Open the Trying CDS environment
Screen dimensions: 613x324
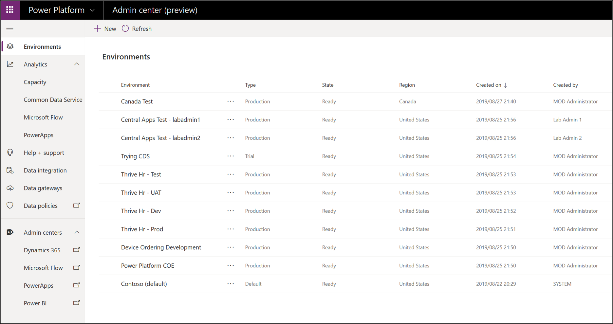click(135, 156)
